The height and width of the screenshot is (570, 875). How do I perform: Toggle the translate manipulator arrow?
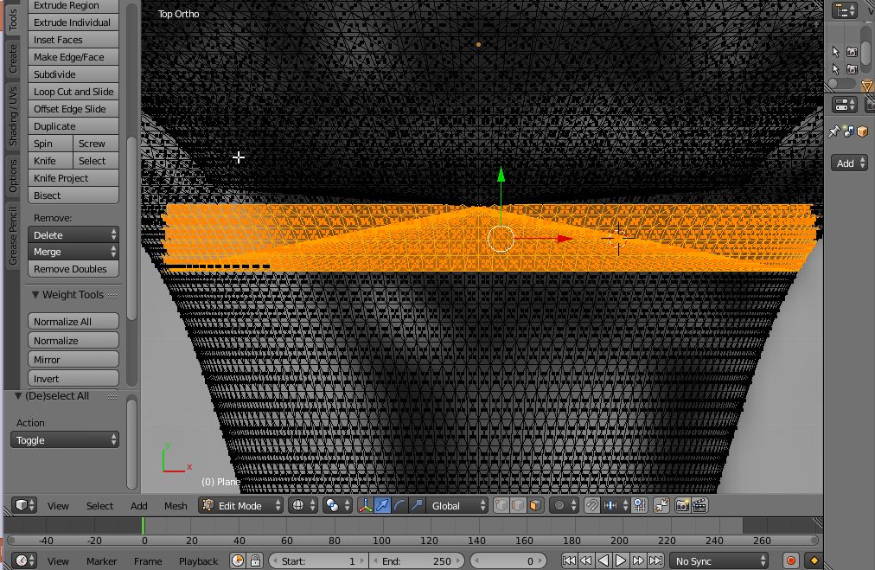[x=382, y=505]
